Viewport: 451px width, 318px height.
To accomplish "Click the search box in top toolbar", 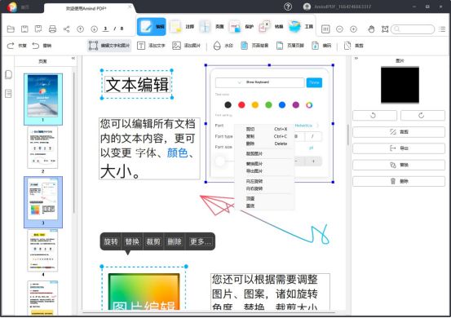I will tap(413, 29).
